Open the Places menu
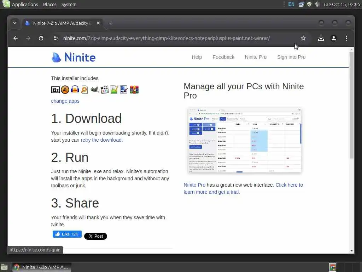 49,4
